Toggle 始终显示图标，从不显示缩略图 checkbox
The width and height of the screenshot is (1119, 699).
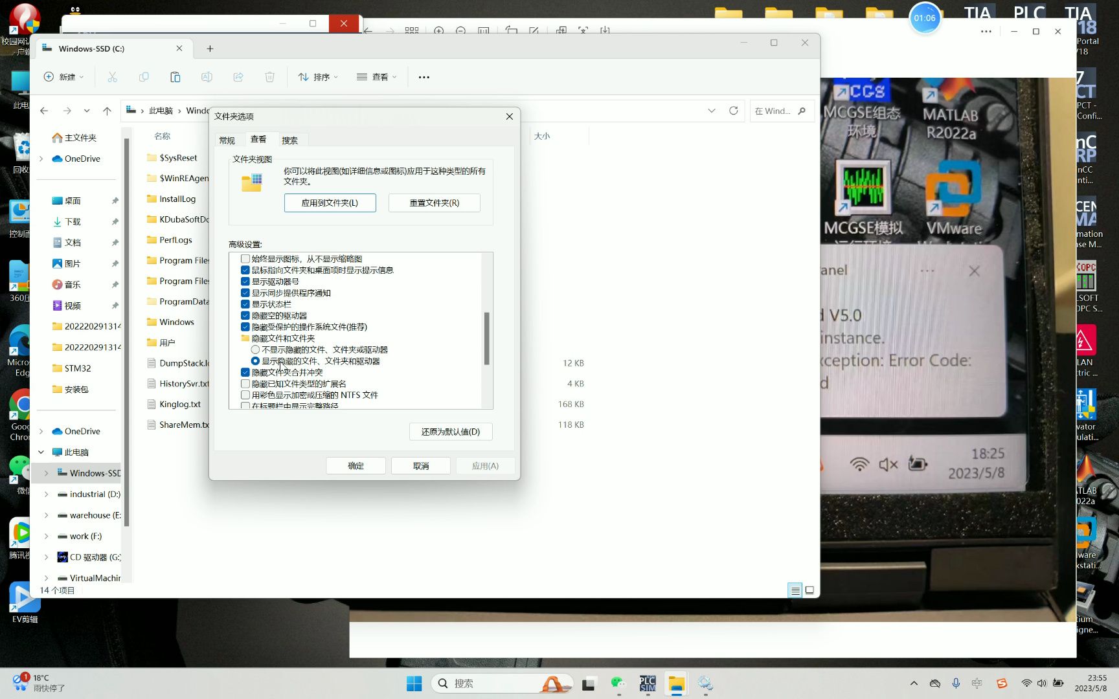click(x=245, y=259)
